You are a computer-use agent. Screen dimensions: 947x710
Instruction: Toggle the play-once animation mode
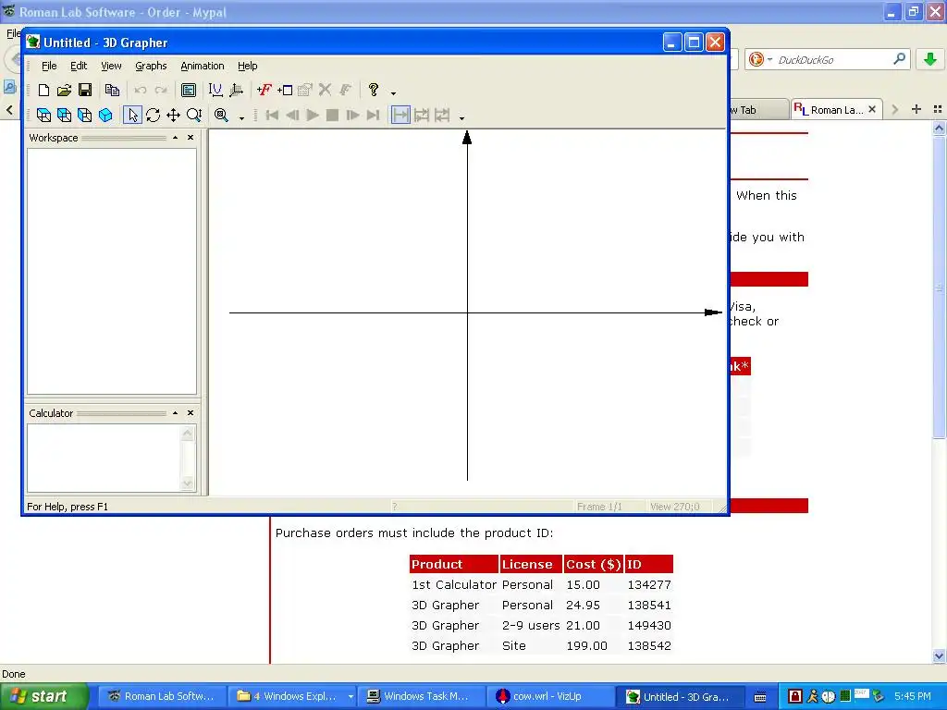click(400, 115)
